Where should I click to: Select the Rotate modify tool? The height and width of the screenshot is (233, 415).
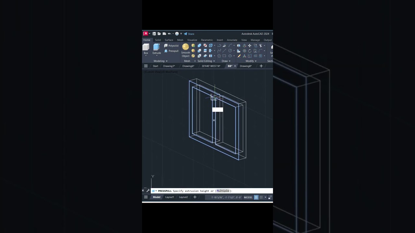pyautogui.click(x=250, y=51)
